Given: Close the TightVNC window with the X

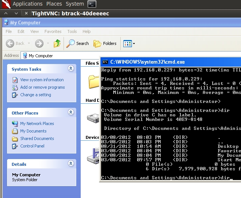Looking at the screenshot, I should tap(26, 13).
